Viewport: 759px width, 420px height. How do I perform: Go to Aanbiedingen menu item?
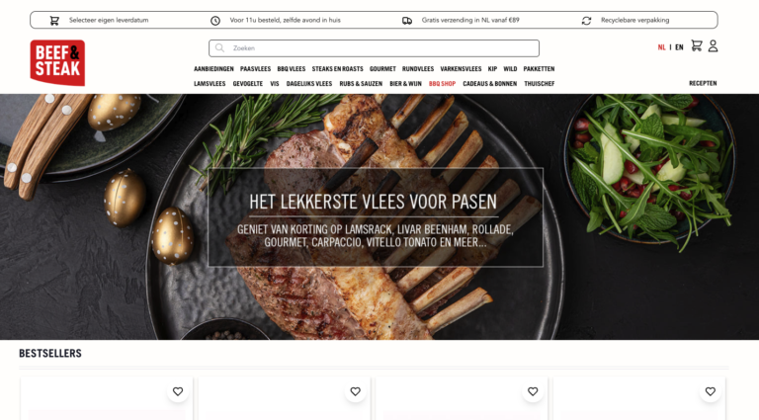213,69
